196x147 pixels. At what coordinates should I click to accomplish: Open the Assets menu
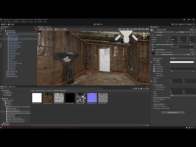click(9, 22)
